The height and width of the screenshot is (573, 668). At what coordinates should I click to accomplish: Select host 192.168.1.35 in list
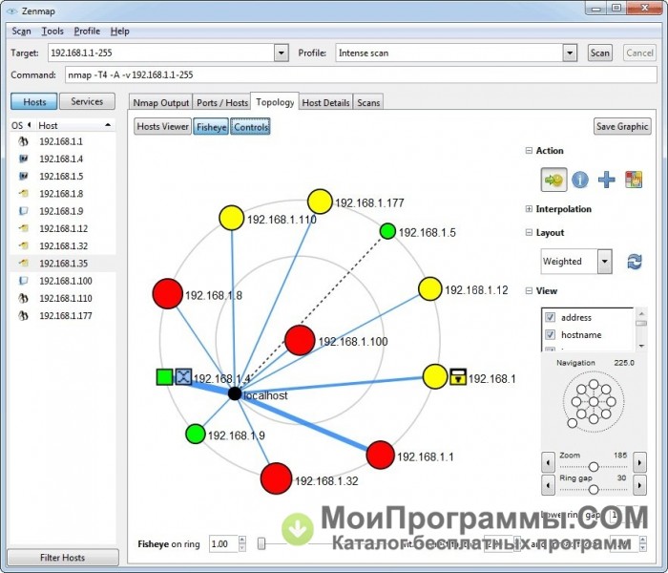coord(63,263)
